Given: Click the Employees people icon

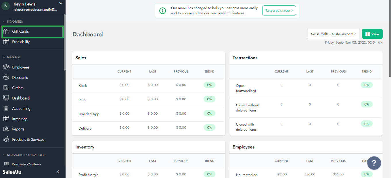Looking at the screenshot, I should point(6,67).
